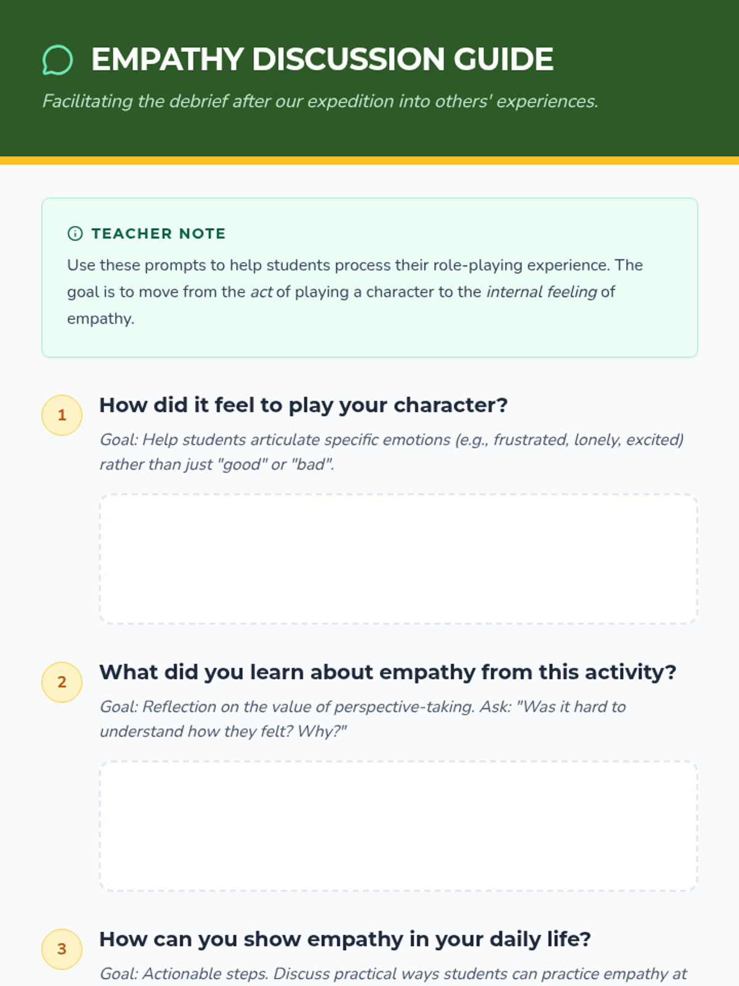Screen dimensions: 739x986
Task: Click the number 2 circle badge
Action: point(62,682)
